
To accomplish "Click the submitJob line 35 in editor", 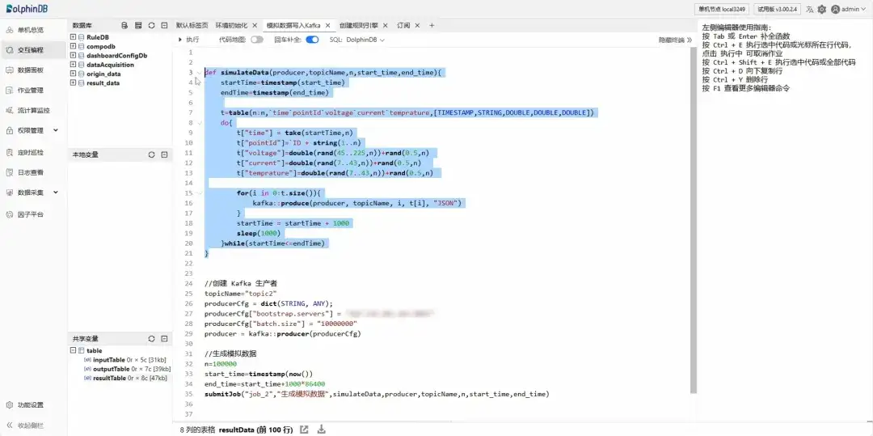I will [x=377, y=394].
